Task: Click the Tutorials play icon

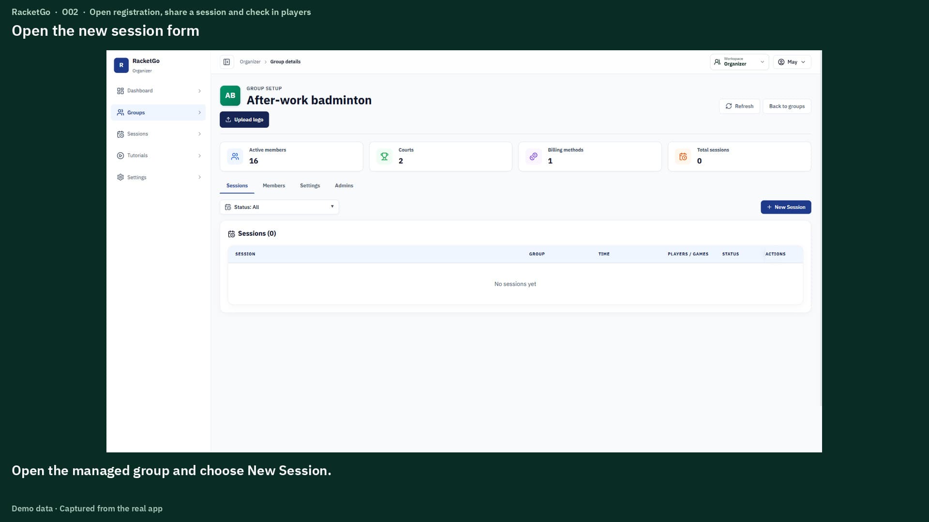Action: tap(120, 156)
